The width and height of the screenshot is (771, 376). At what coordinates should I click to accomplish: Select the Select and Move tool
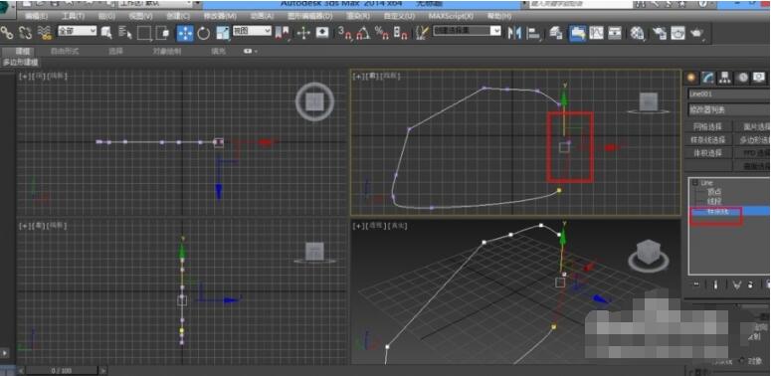(185, 33)
